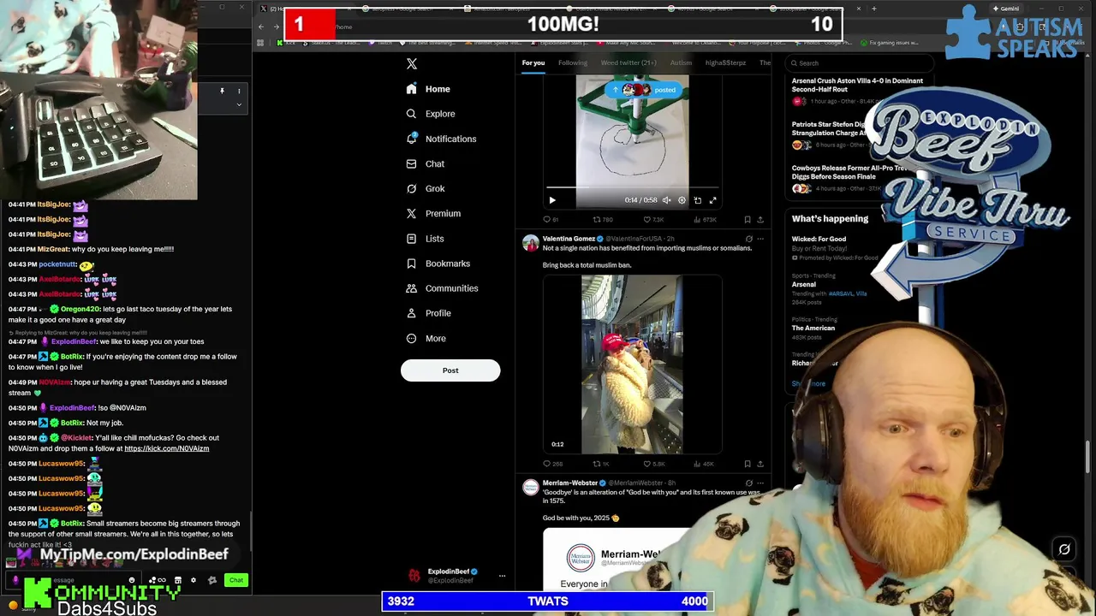Go to Home in X sidebar
Screen dimensions: 1096x616
tap(428, 89)
